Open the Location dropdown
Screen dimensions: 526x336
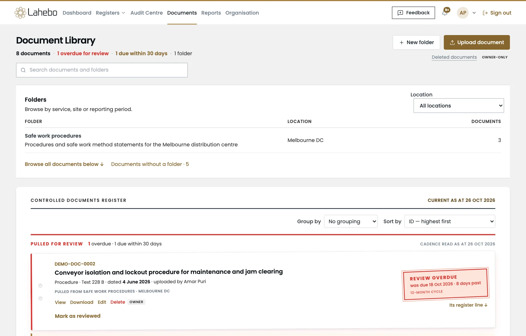pos(459,105)
